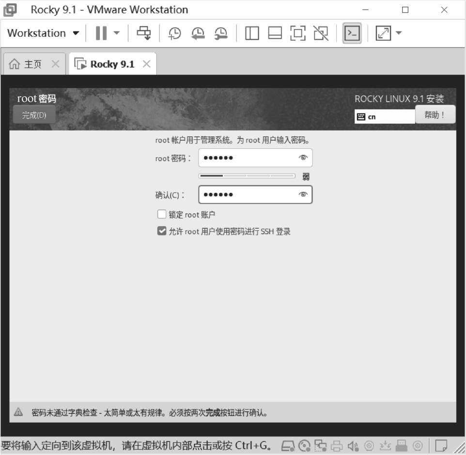The height and width of the screenshot is (455, 466).
Task: Click the printer device status icon
Action: pyautogui.click(x=337, y=445)
